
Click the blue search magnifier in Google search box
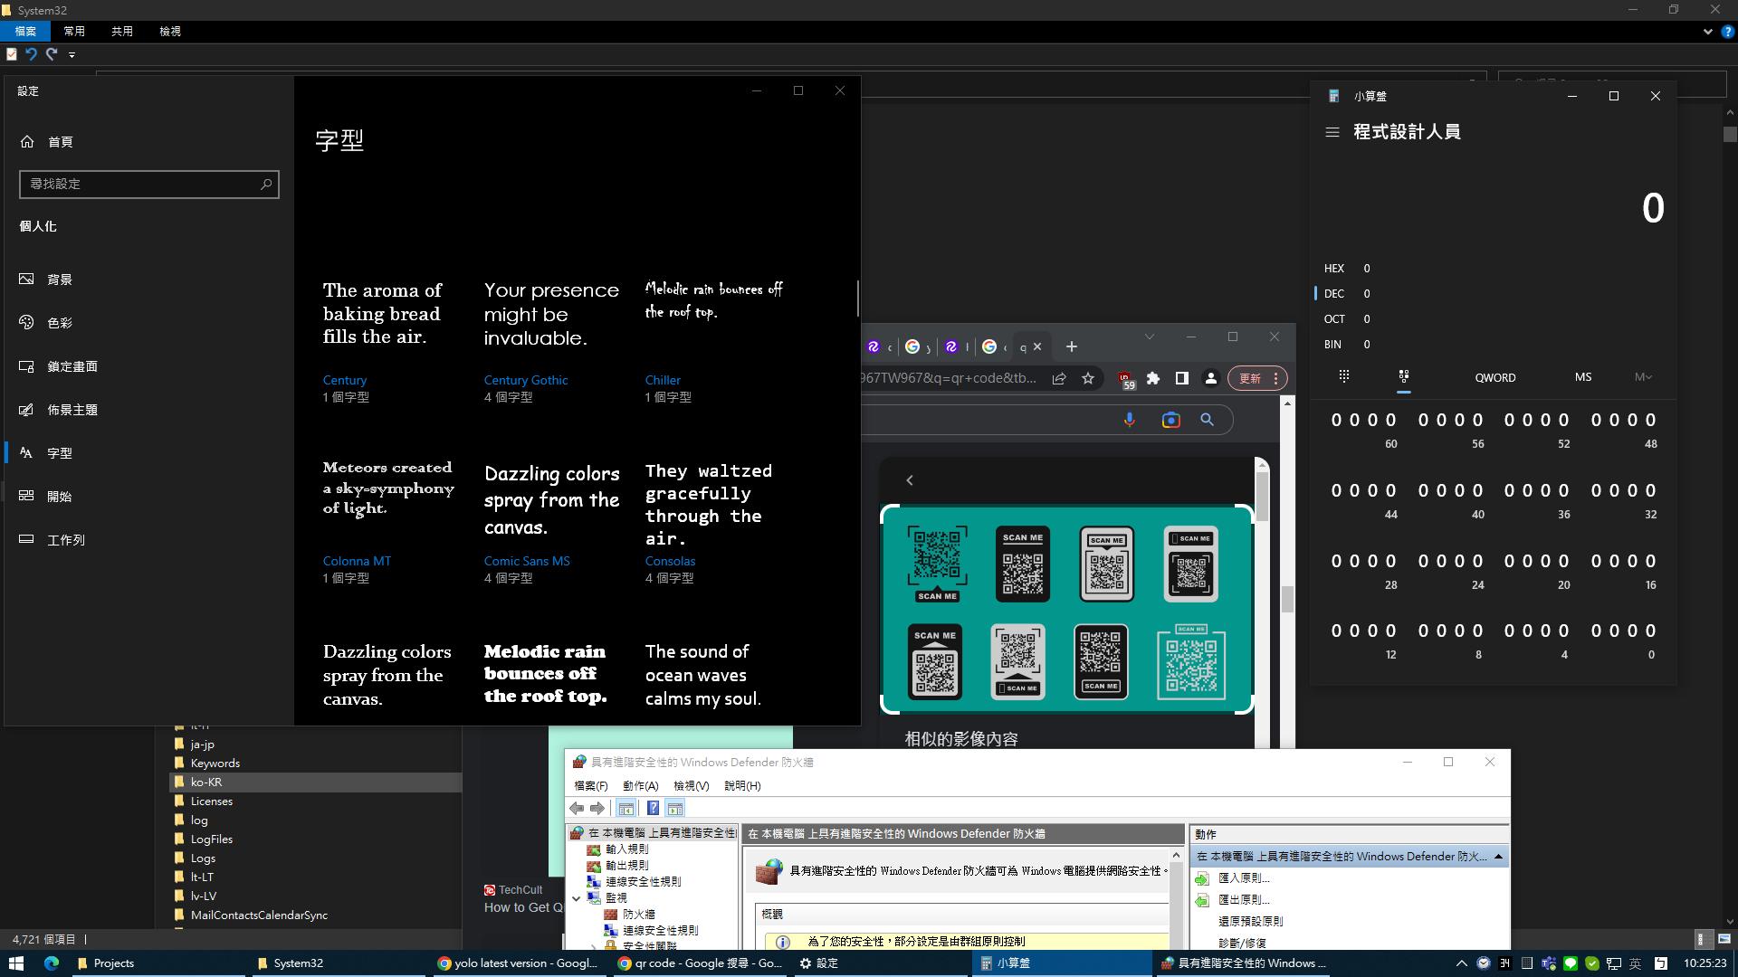(x=1207, y=420)
